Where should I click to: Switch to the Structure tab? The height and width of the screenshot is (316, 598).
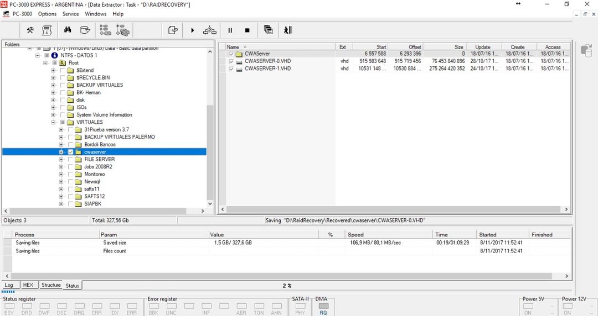(x=51, y=285)
